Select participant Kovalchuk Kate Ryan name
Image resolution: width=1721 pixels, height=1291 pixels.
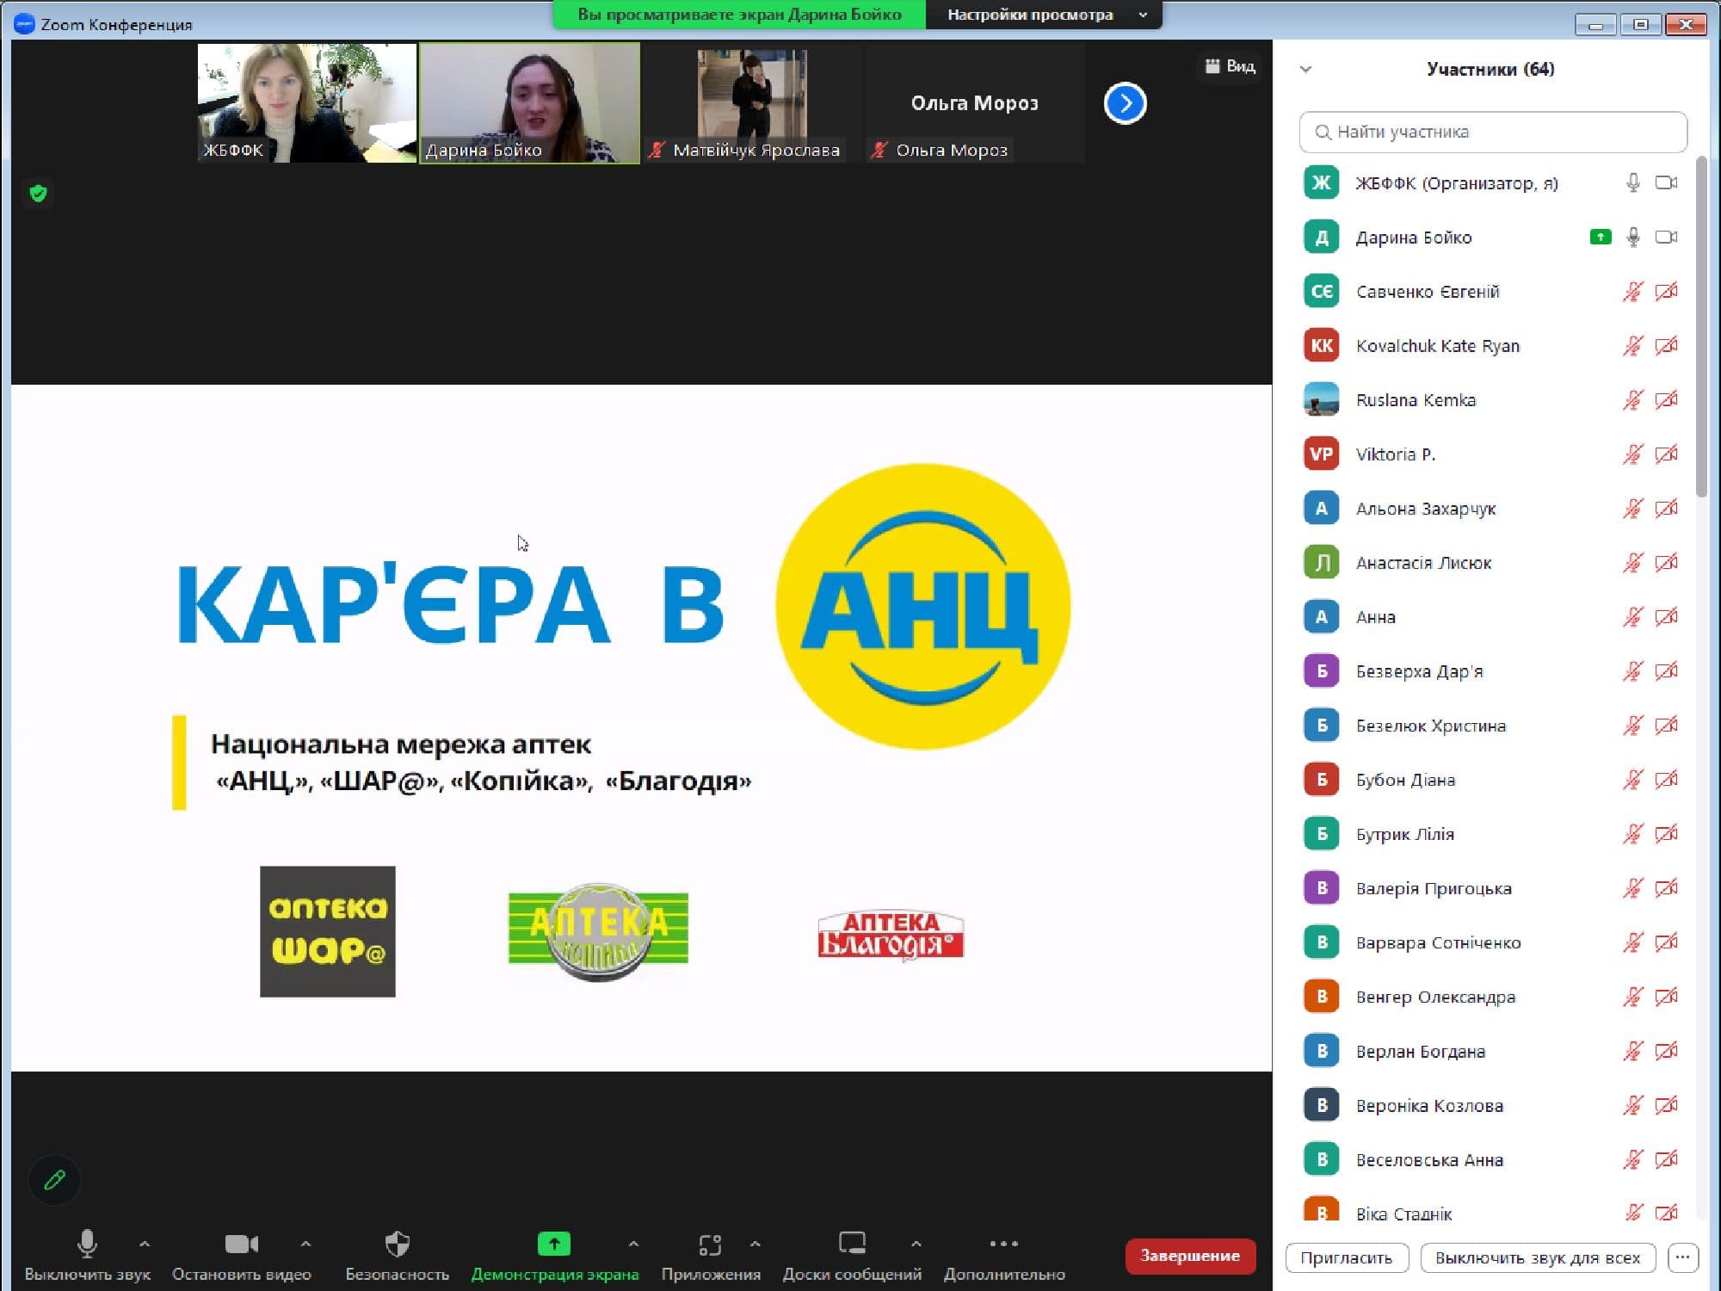[1437, 345]
